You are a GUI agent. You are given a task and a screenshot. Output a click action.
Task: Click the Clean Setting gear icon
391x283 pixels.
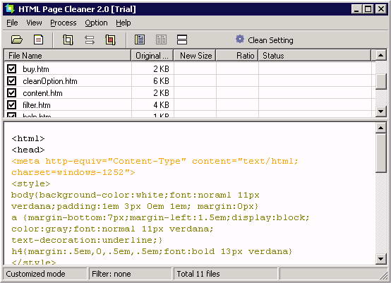pyautogui.click(x=240, y=39)
